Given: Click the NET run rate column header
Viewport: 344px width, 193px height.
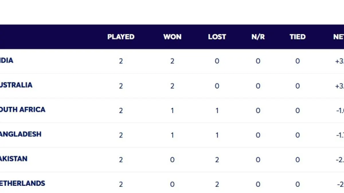Looking at the screenshot, I should click(x=339, y=37).
